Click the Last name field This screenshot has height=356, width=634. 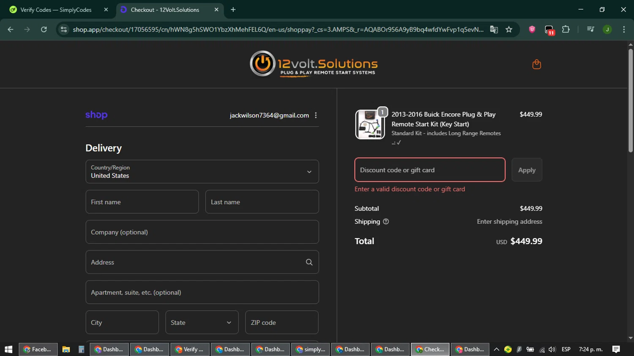(x=262, y=202)
